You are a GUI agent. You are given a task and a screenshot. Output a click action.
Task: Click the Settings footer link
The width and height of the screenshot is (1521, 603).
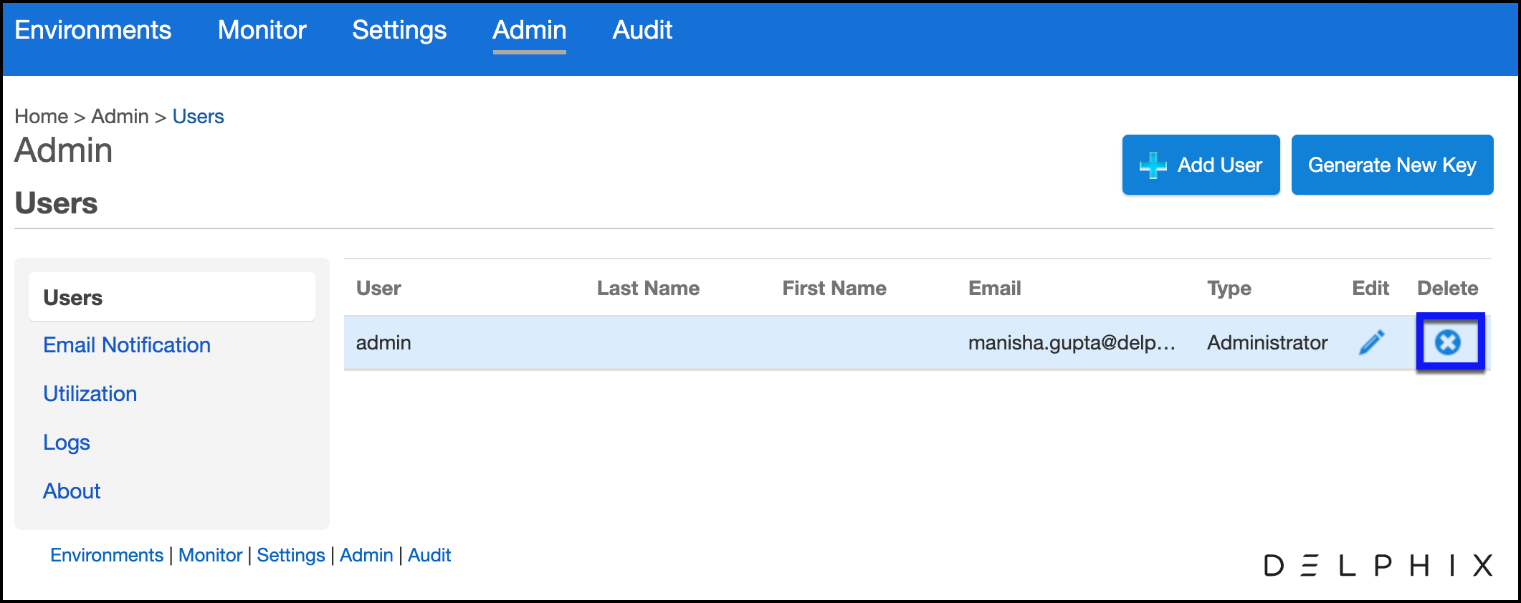point(291,555)
